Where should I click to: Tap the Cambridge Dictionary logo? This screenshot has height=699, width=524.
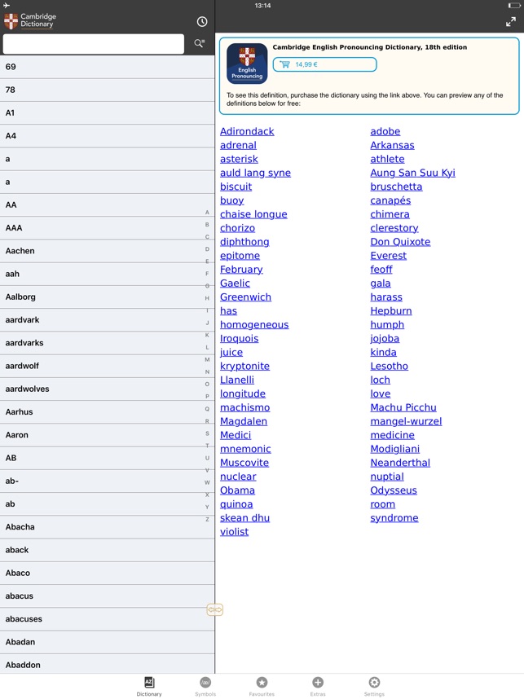30,20
